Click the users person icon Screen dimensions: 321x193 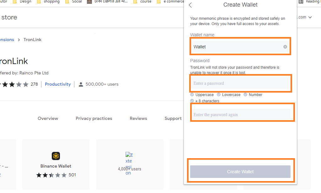[x=81, y=84]
